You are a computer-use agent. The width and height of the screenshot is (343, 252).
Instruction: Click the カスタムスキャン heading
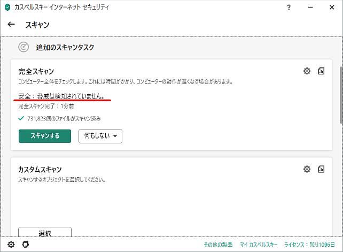40,170
